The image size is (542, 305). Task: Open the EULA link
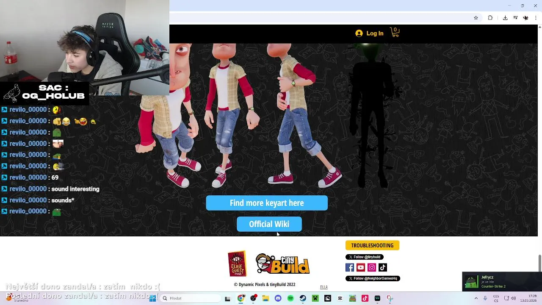324,287
